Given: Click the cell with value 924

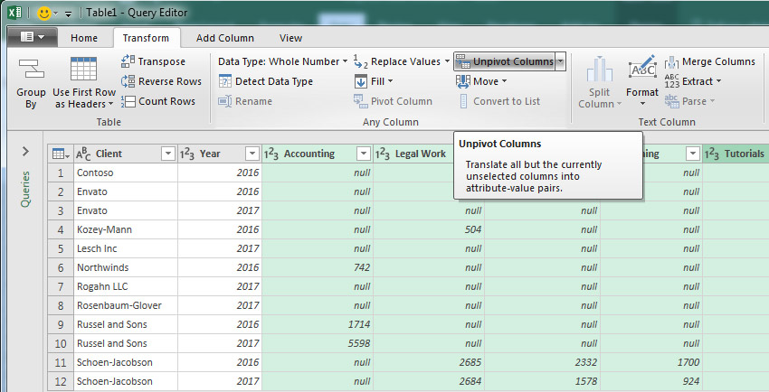Looking at the screenshot, I should [651, 381].
